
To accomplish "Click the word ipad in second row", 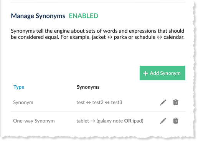I will click(138, 121).
